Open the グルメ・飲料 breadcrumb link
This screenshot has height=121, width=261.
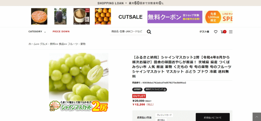click(47, 44)
